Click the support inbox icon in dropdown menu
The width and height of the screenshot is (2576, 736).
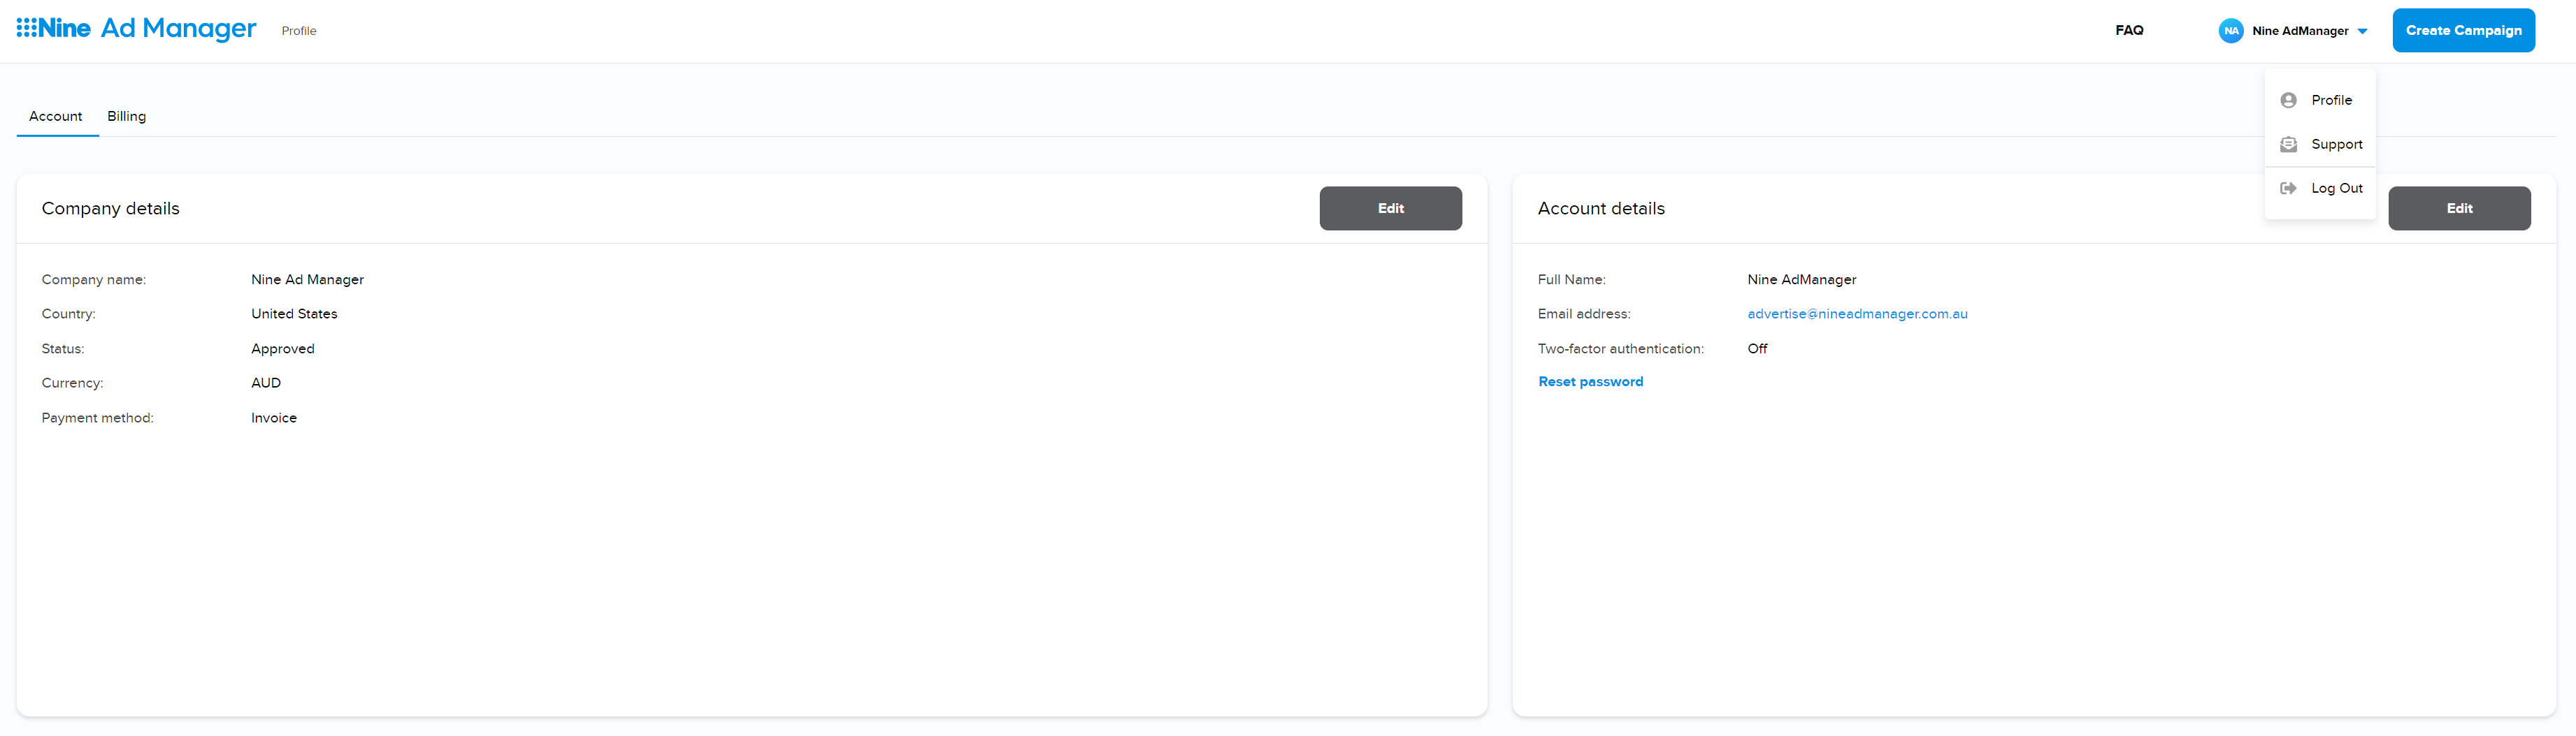pyautogui.click(x=2288, y=144)
